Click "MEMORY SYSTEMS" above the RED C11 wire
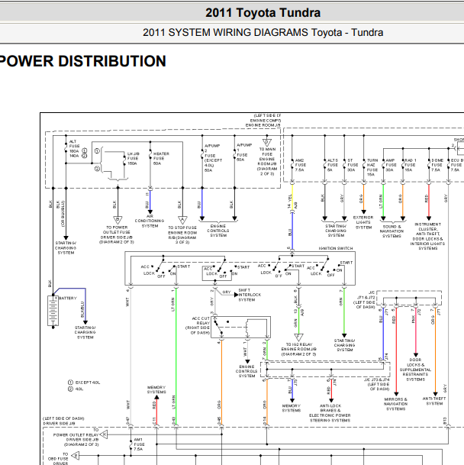 coord(156,389)
